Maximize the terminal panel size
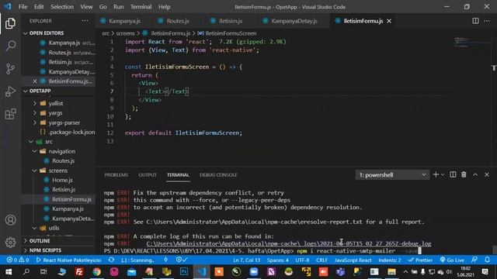Image resolution: width=497 pixels, height=279 pixels. pos(475,174)
